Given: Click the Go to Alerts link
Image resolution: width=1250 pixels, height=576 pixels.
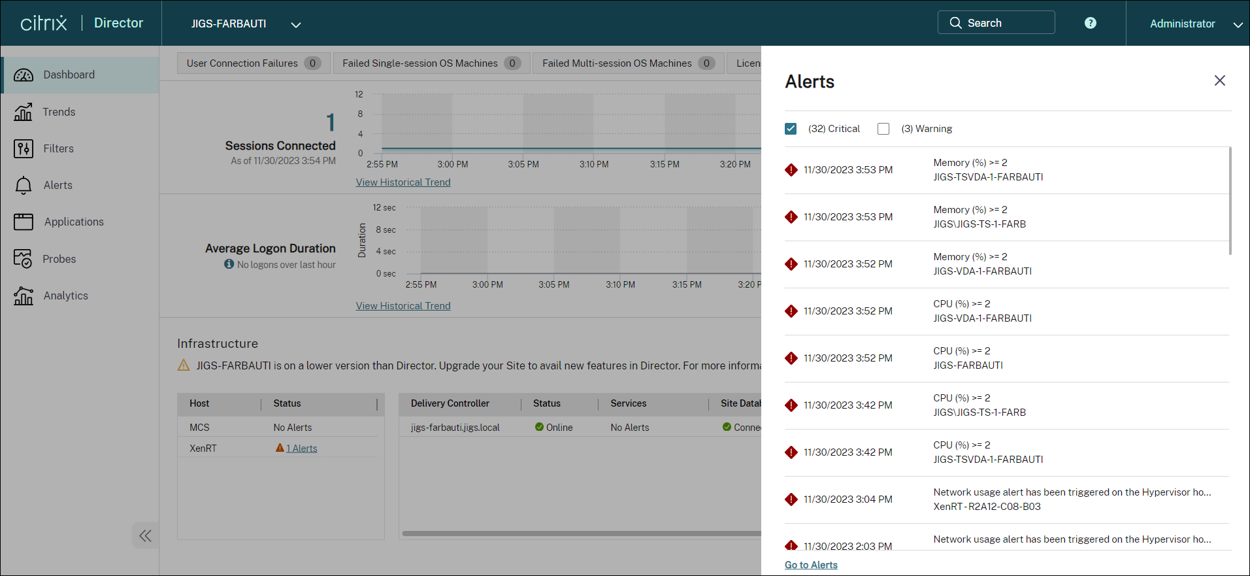Looking at the screenshot, I should pyautogui.click(x=811, y=565).
